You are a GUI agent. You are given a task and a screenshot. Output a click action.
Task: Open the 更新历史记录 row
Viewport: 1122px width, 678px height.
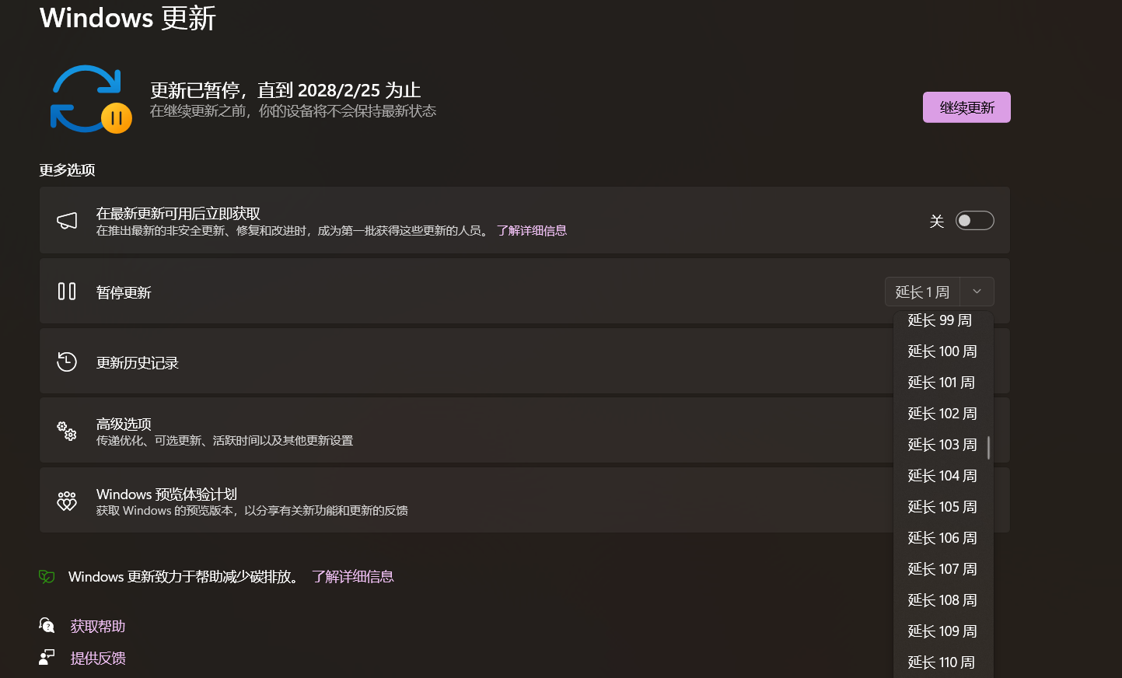coord(525,362)
